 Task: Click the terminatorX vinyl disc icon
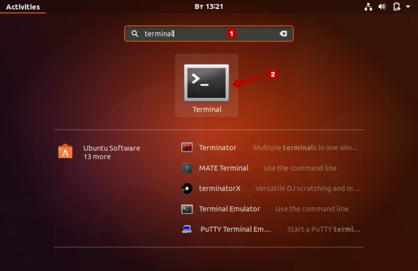187,188
